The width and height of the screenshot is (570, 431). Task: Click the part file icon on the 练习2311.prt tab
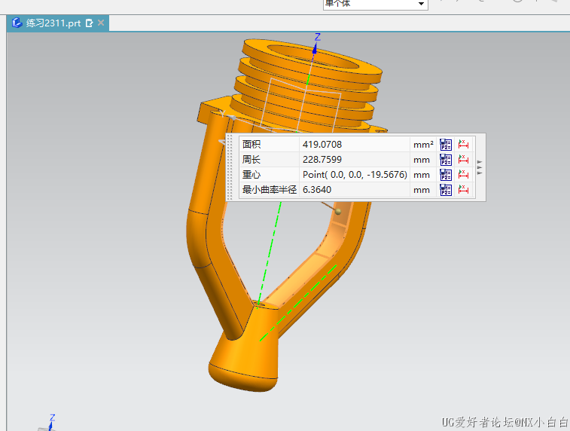pos(17,23)
